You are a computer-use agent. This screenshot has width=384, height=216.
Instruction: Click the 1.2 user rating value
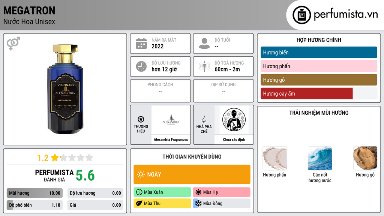pyautogui.click(x=43, y=158)
